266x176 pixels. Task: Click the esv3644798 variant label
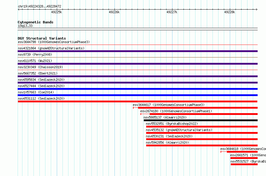click(54, 42)
